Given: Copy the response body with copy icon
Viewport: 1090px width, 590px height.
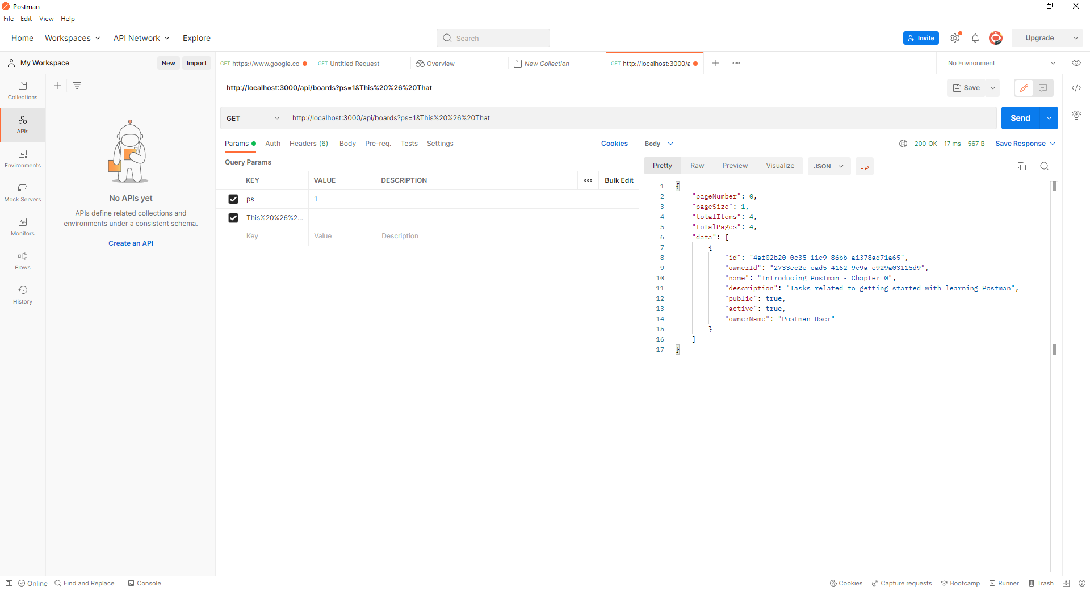Looking at the screenshot, I should [1022, 166].
